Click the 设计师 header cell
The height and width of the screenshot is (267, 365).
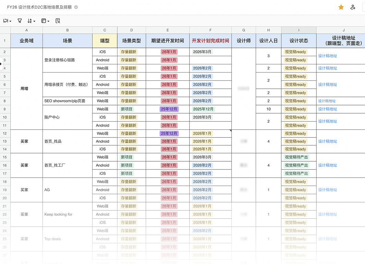[244, 41]
